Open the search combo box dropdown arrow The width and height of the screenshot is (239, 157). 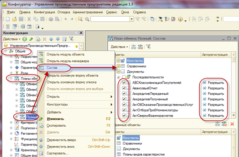(x=132, y=19)
